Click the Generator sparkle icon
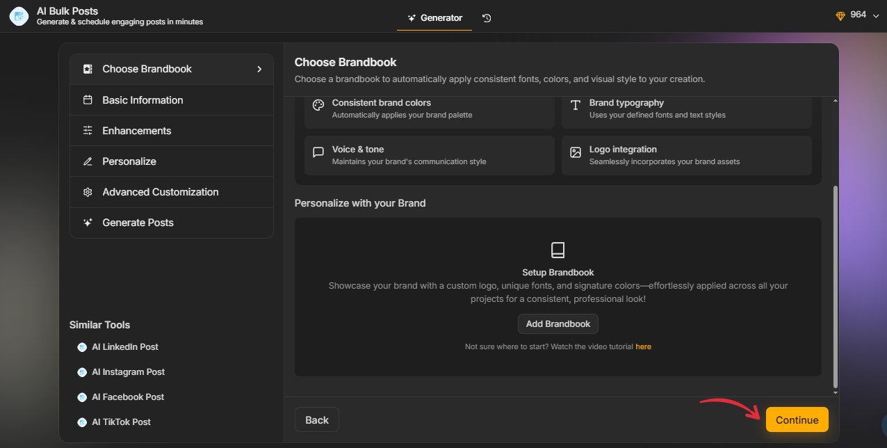The height and width of the screenshot is (448, 887). (412, 18)
